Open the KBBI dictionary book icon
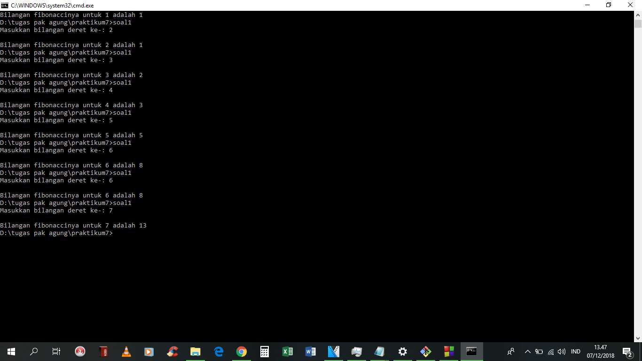This screenshot has width=642, height=361. (x=103, y=352)
